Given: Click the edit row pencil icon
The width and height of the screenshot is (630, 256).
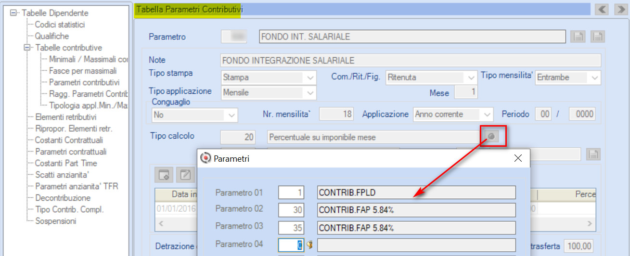Looking at the screenshot, I should (184, 175).
